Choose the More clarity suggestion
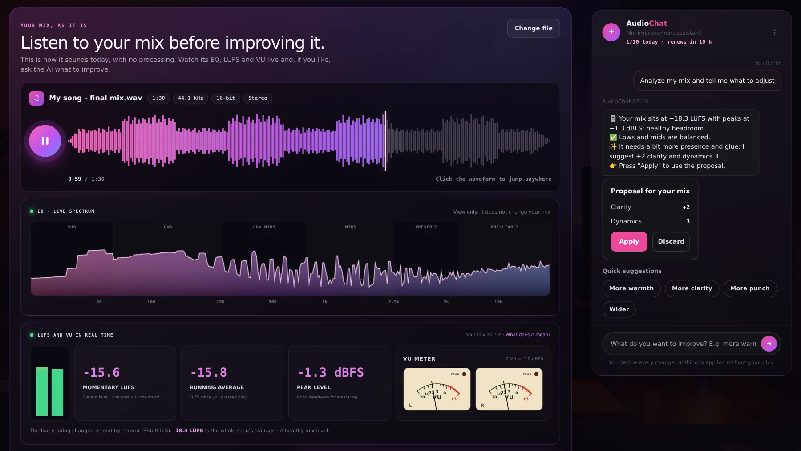This screenshot has height=451, width=801. (x=692, y=288)
